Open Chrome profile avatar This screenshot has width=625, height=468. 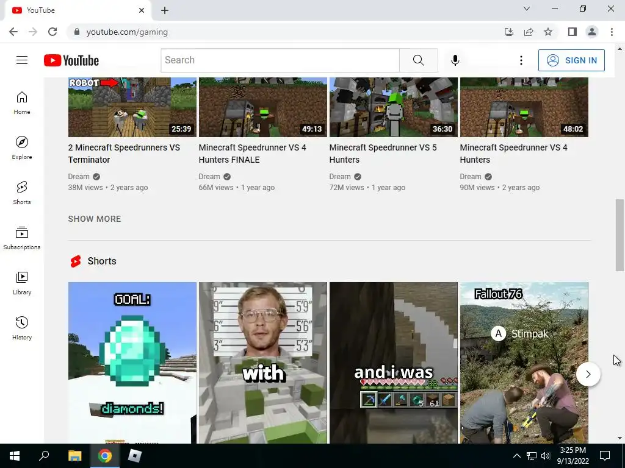(x=592, y=32)
